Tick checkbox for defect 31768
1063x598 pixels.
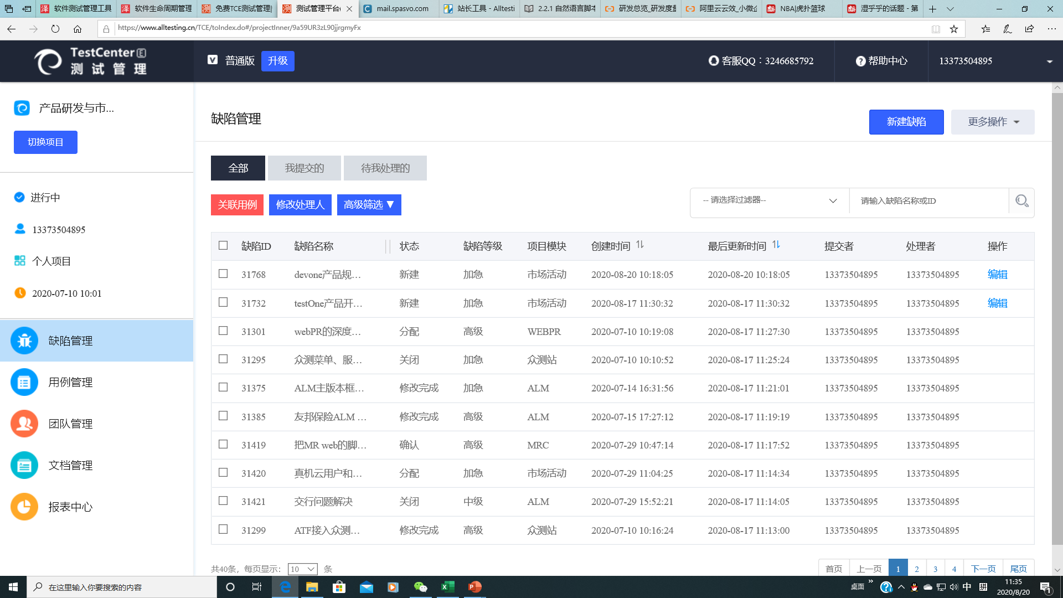(x=223, y=274)
